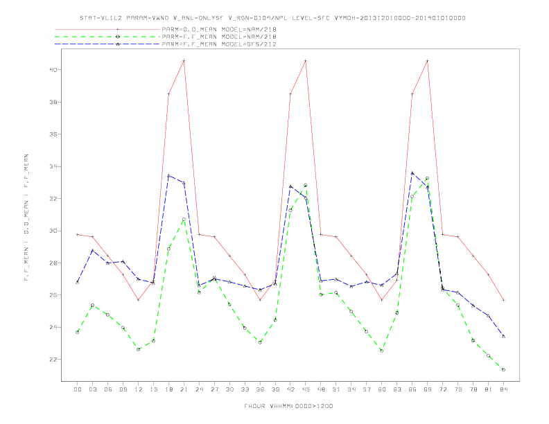
Task: Click x-axis tick label 24
Action: 199,389
